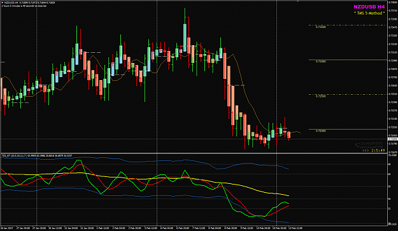Click the countdown timer ">>> 2:5:49"

(x=374, y=150)
